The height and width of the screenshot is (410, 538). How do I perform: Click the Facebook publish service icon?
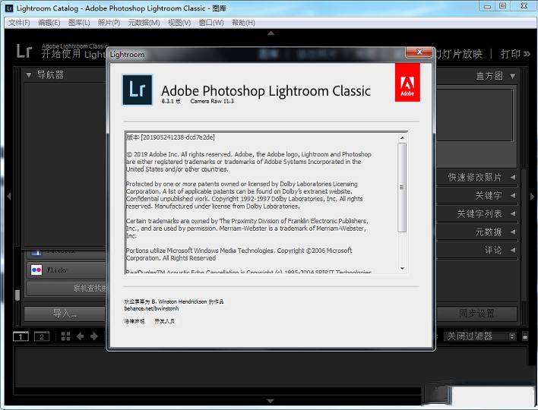(36, 253)
